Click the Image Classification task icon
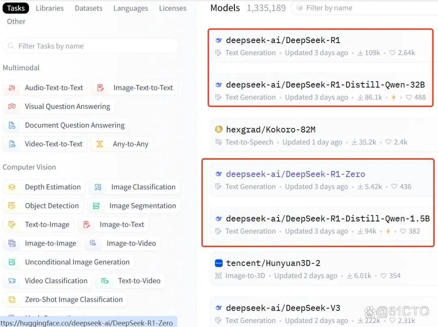Image resolution: width=438 pixels, height=327 pixels. 98,187
